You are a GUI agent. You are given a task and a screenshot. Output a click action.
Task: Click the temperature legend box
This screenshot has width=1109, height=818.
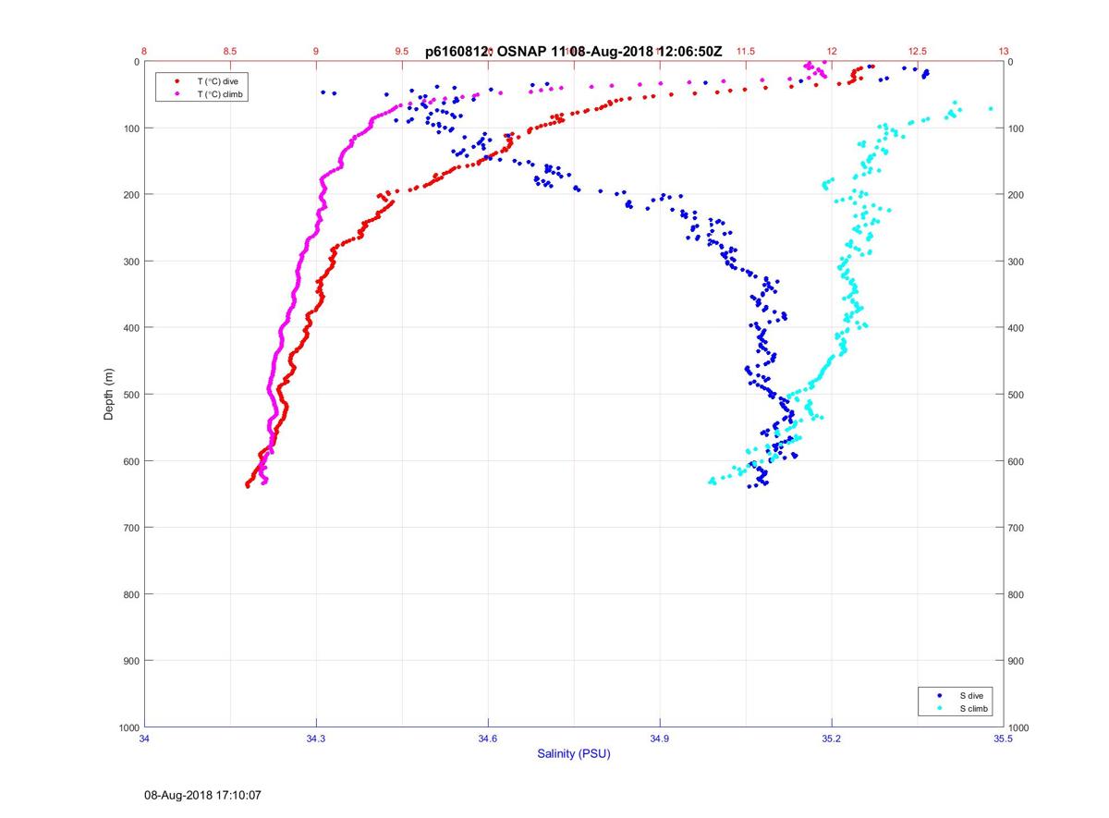click(202, 88)
